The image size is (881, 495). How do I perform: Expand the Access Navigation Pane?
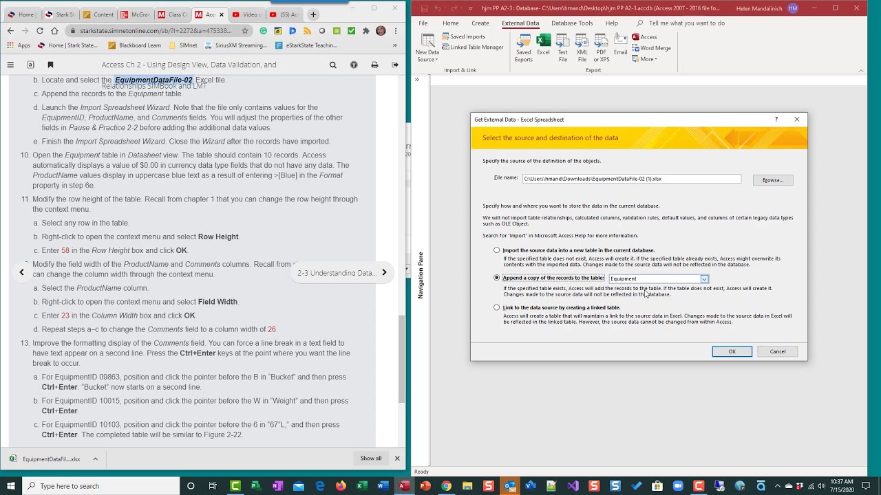tap(416, 80)
